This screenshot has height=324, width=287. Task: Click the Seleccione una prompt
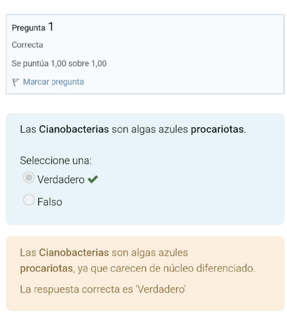(56, 160)
